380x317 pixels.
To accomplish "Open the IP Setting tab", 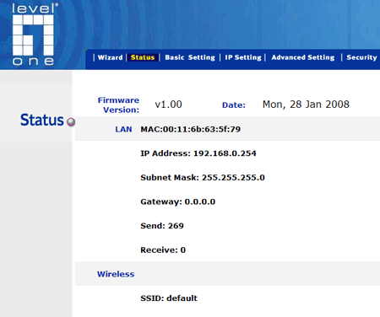I will (x=243, y=57).
